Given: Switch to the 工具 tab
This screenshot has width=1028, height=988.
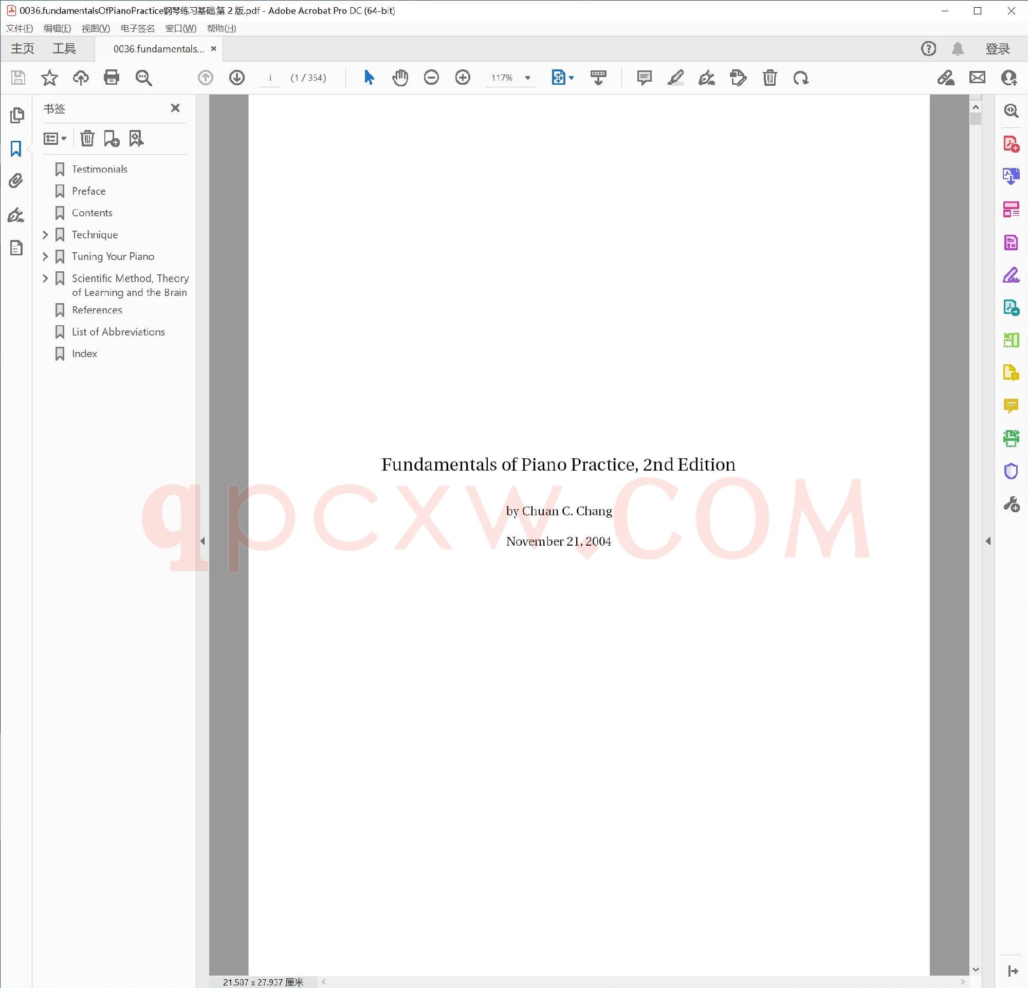Looking at the screenshot, I should [64, 49].
